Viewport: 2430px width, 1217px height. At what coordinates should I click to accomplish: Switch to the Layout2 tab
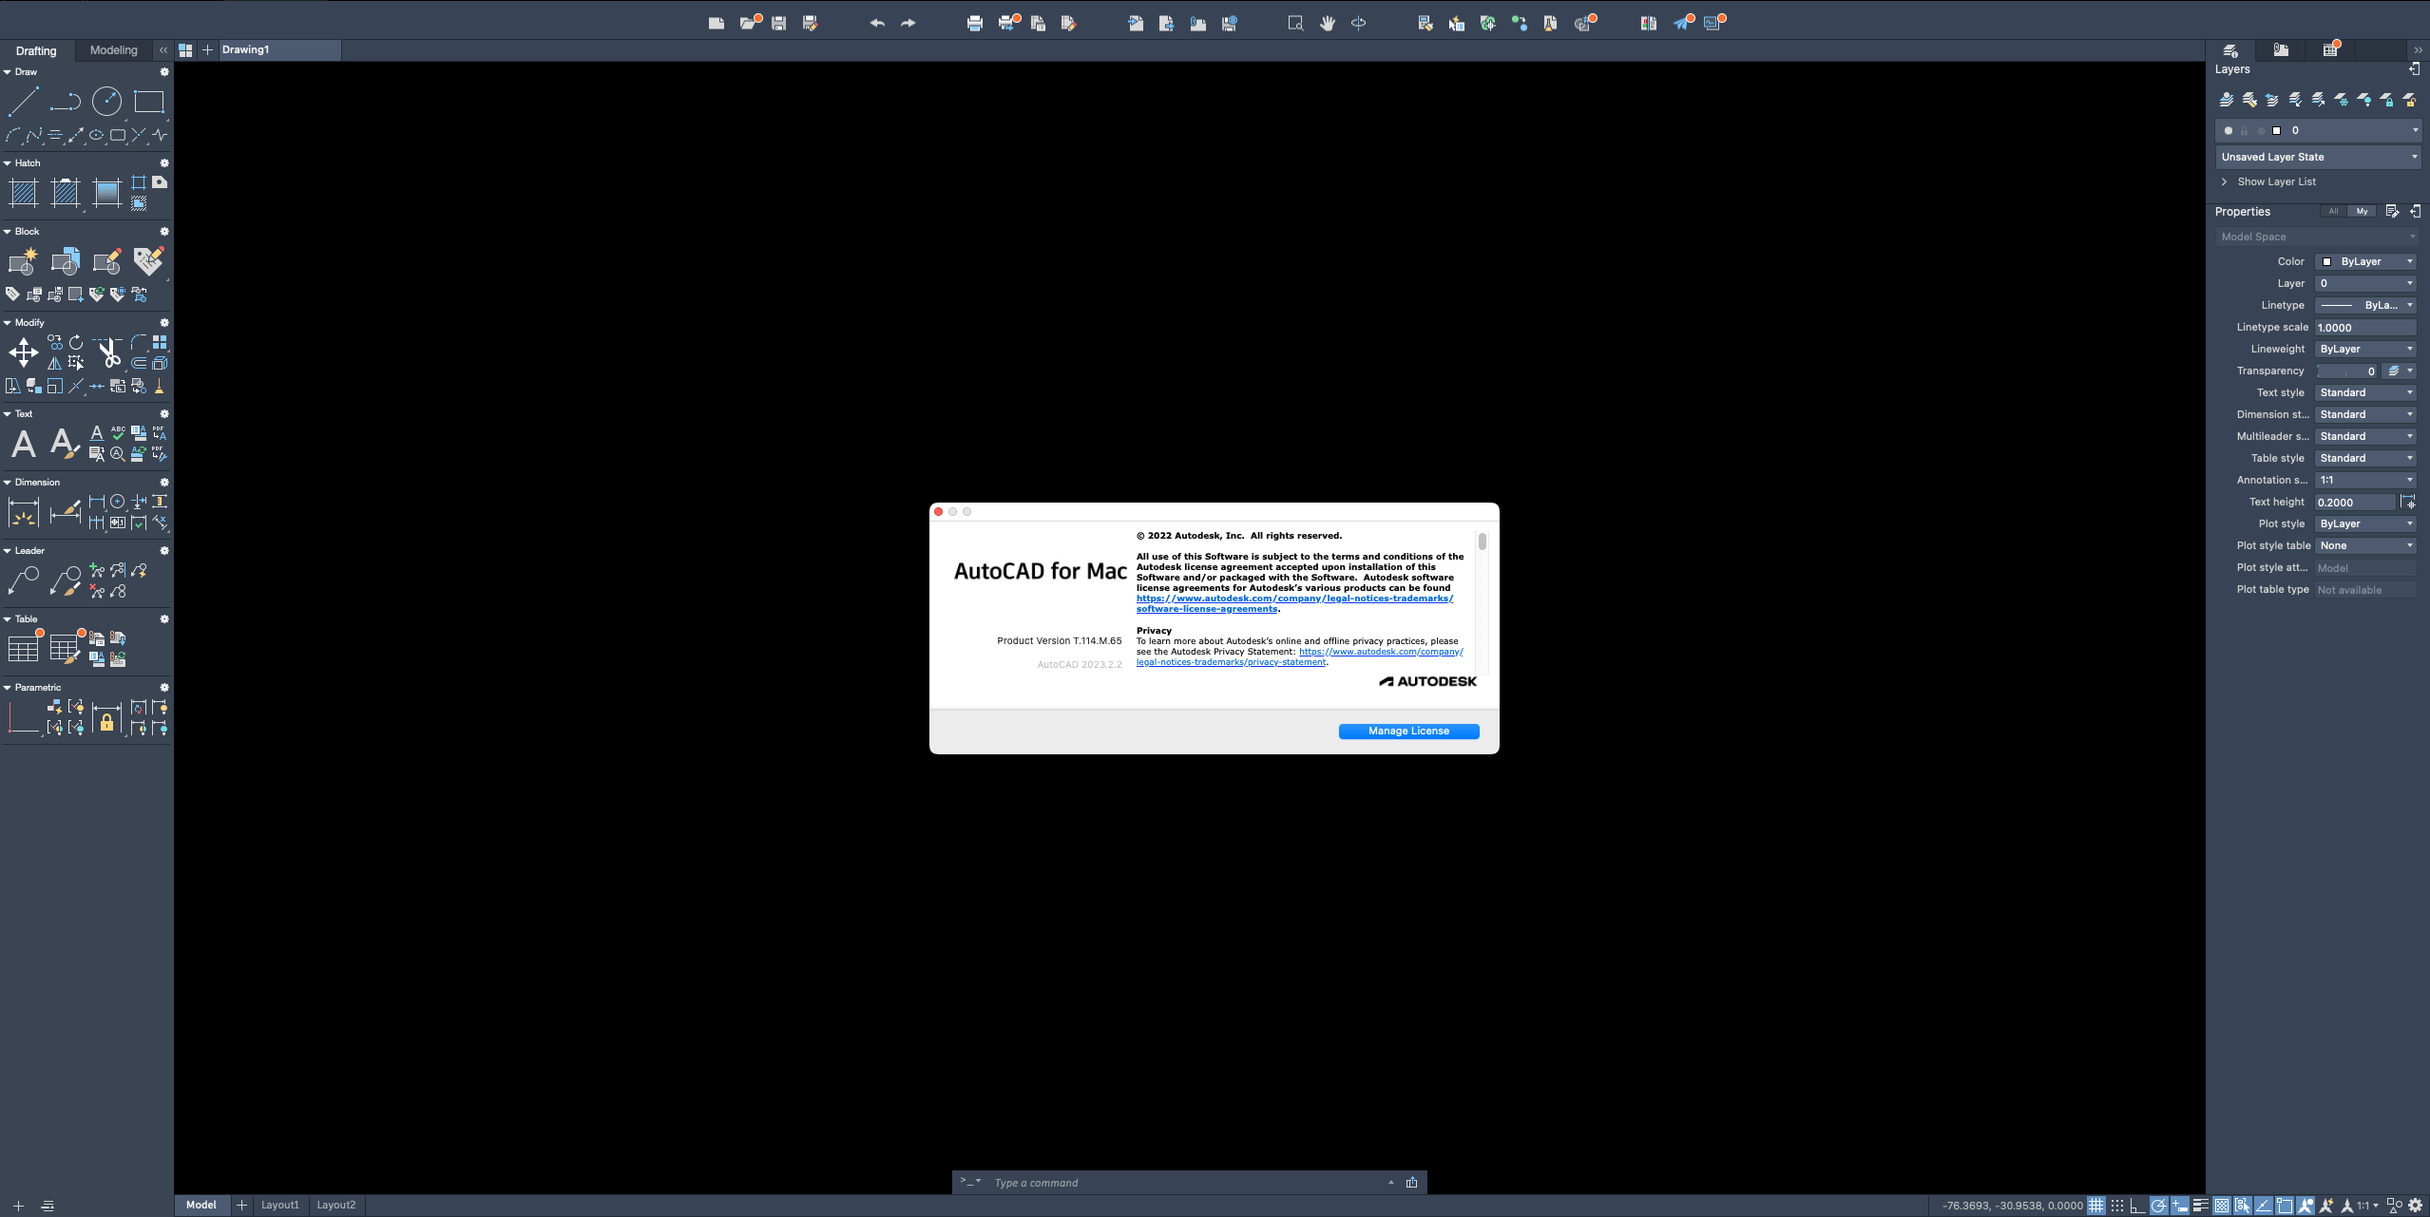pos(335,1205)
